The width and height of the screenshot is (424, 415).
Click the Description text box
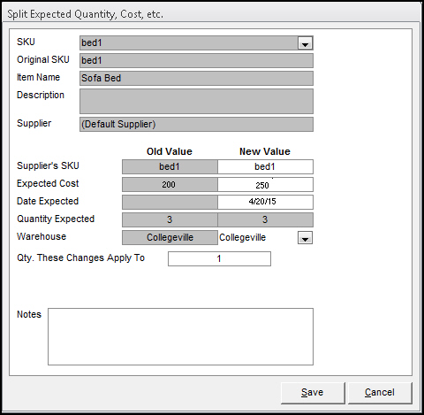[196, 101]
